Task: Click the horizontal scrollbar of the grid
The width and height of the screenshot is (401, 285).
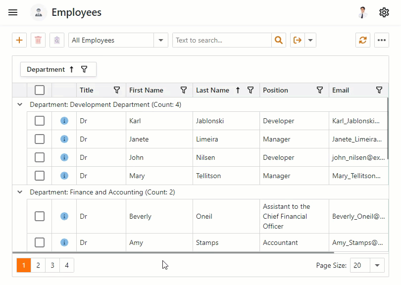Action: click(x=173, y=252)
